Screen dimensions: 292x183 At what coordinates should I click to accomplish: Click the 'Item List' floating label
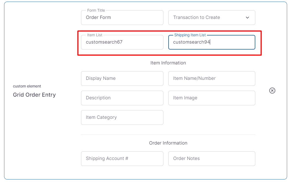pyautogui.click(x=95, y=35)
